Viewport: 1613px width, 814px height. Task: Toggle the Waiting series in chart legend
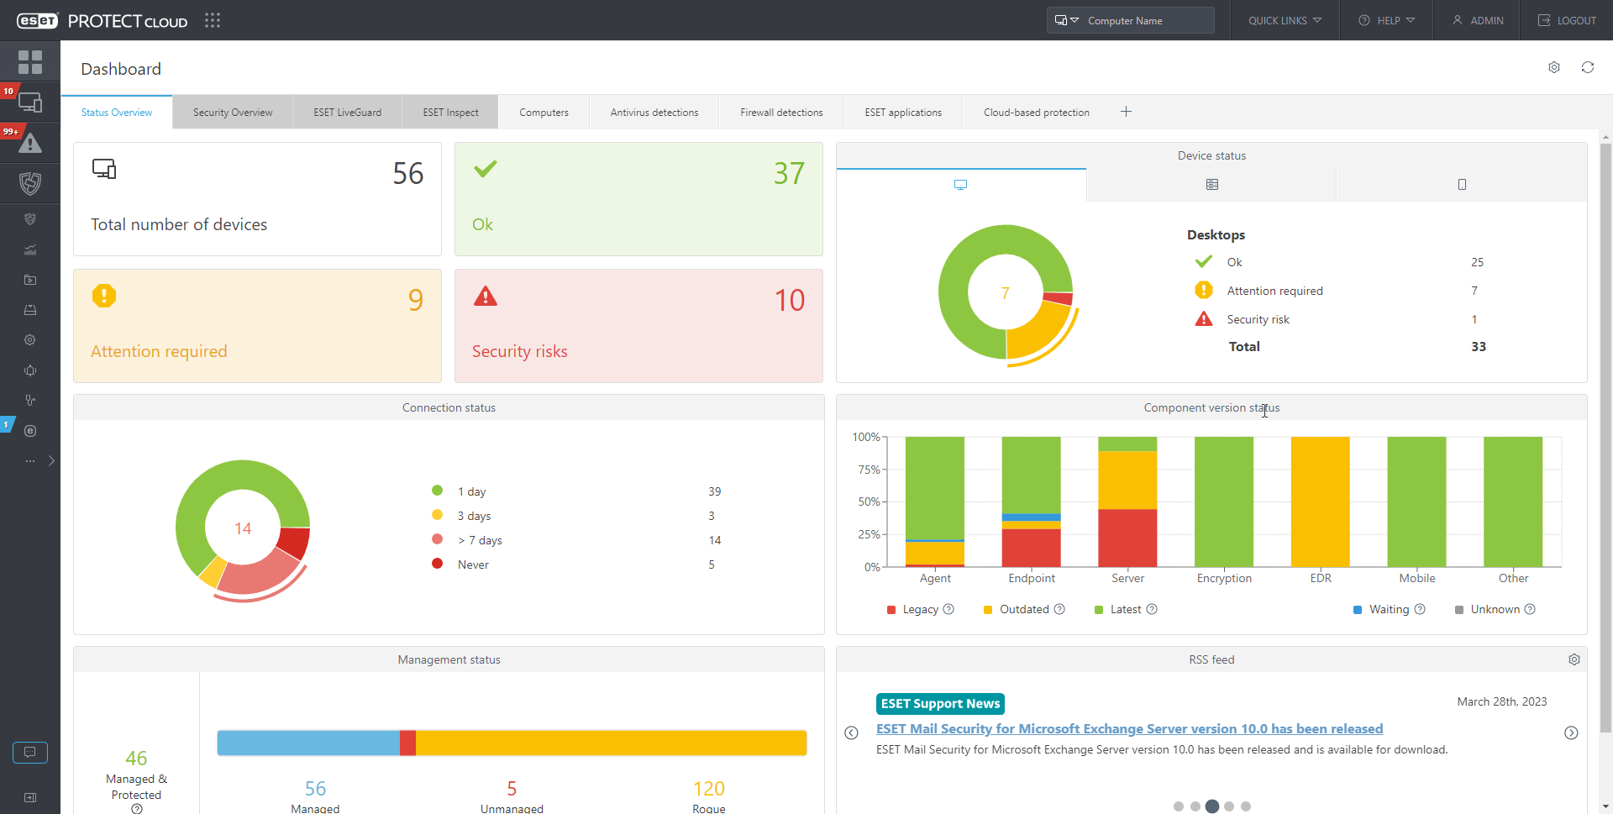click(1381, 609)
